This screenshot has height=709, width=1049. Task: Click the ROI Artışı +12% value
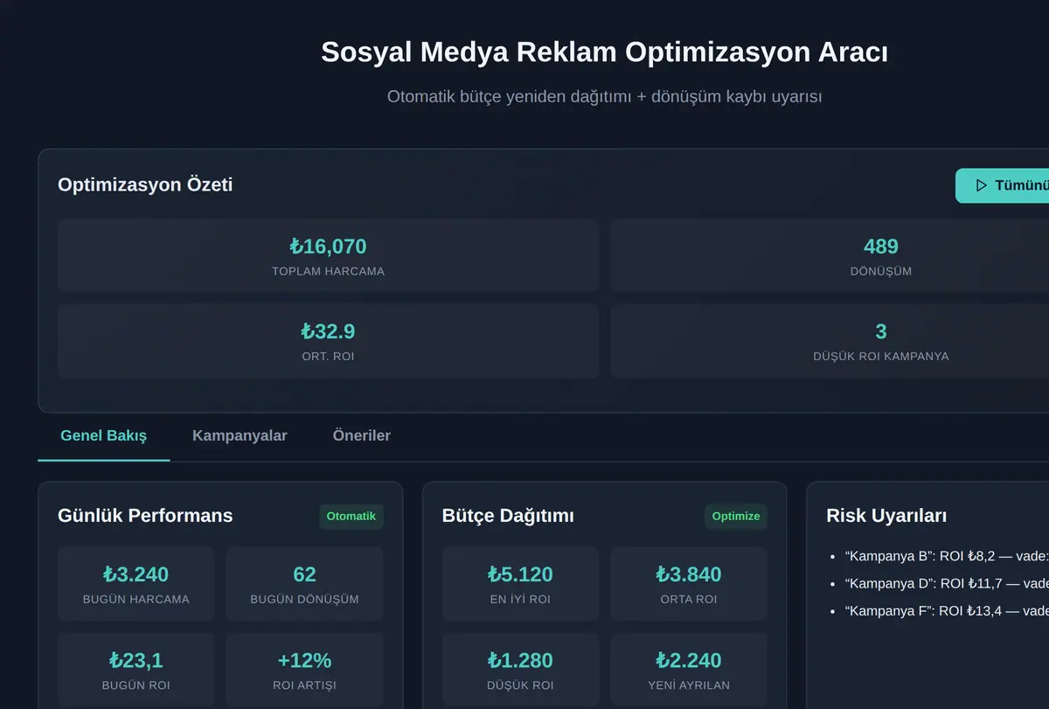coord(304,660)
